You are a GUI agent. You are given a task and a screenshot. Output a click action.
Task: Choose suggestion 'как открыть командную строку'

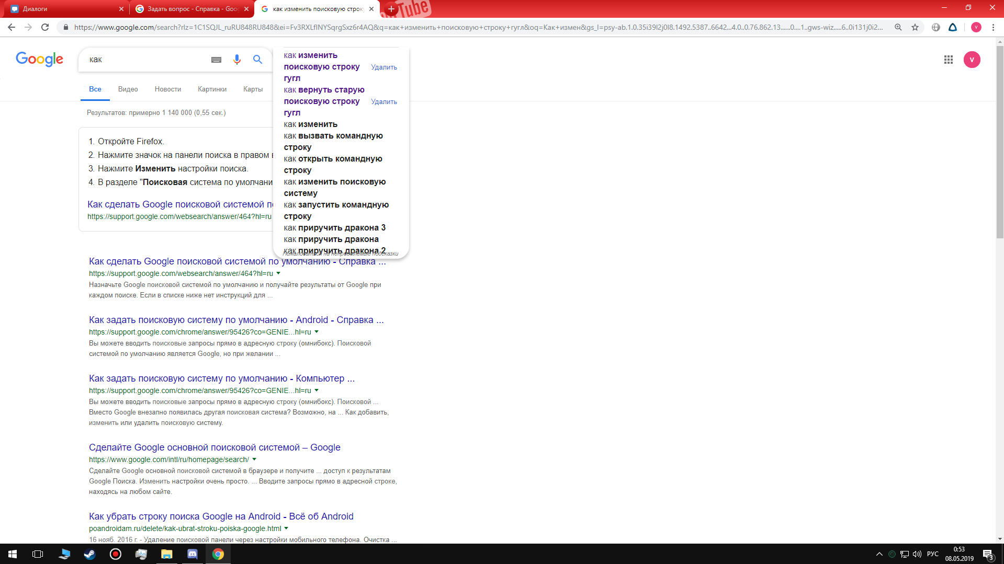pyautogui.click(x=333, y=165)
